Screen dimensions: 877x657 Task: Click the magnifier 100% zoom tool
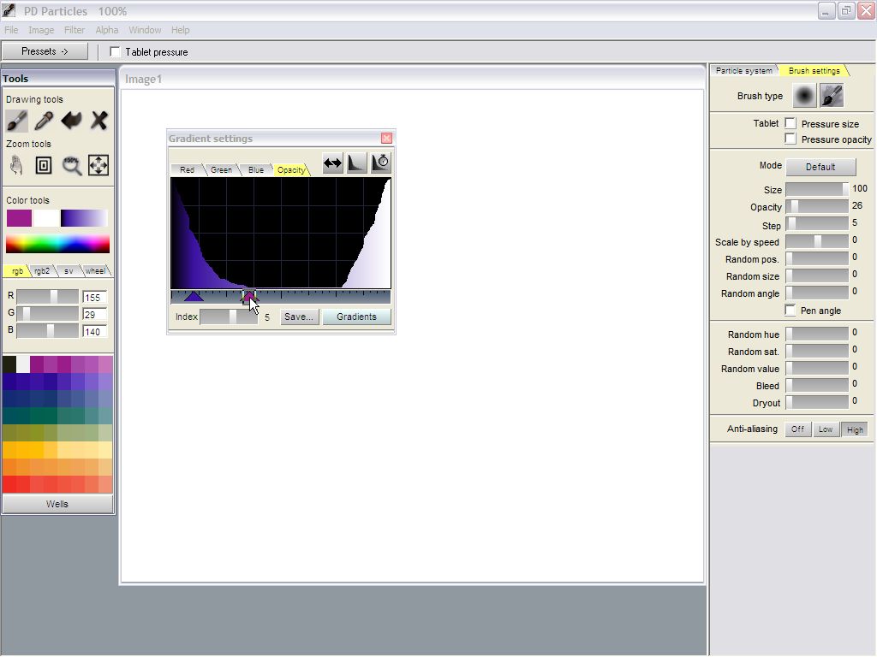(x=72, y=165)
